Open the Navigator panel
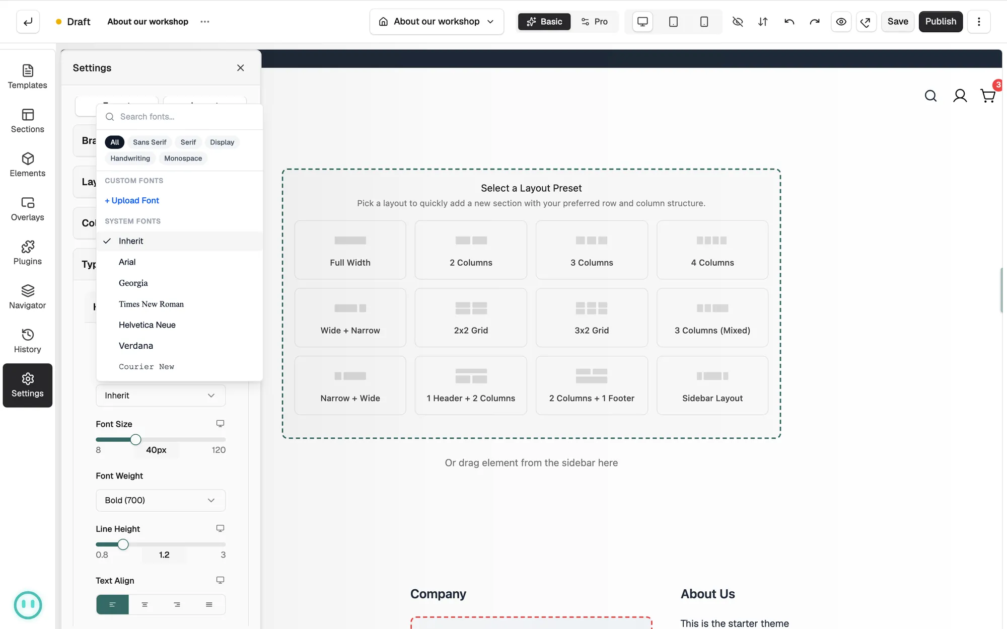 27,297
